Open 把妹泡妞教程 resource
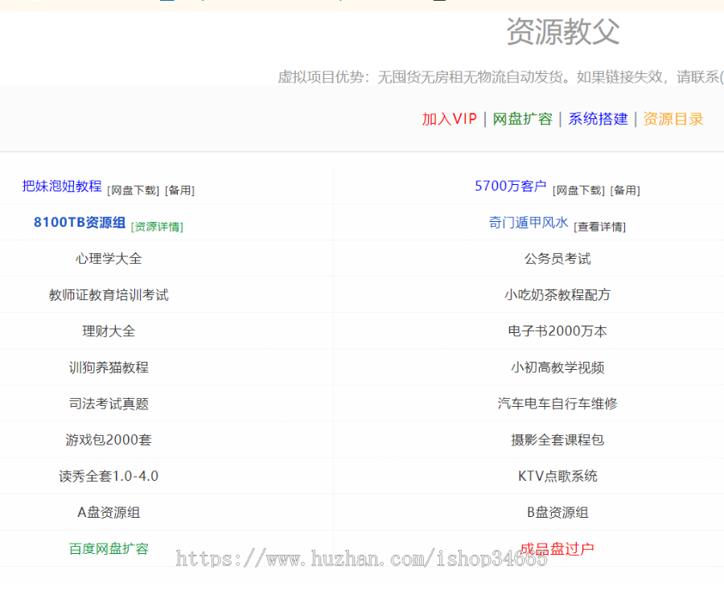Image resolution: width=724 pixels, height=603 pixels. 62,186
